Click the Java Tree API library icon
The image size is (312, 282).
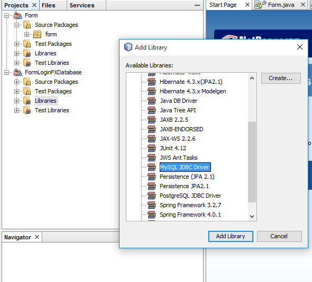tap(152, 110)
